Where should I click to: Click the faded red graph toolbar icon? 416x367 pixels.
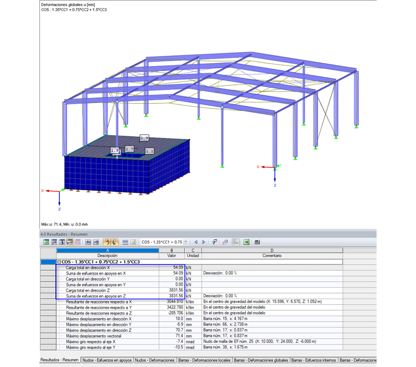[x=78, y=242]
